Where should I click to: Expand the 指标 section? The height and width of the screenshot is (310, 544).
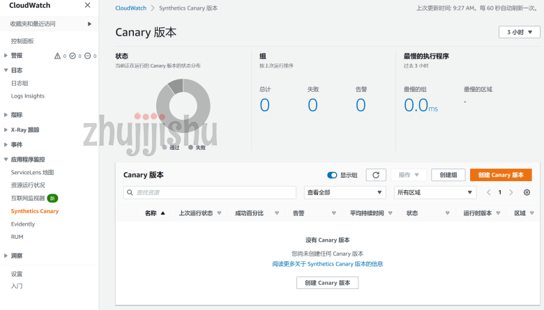pos(6,115)
